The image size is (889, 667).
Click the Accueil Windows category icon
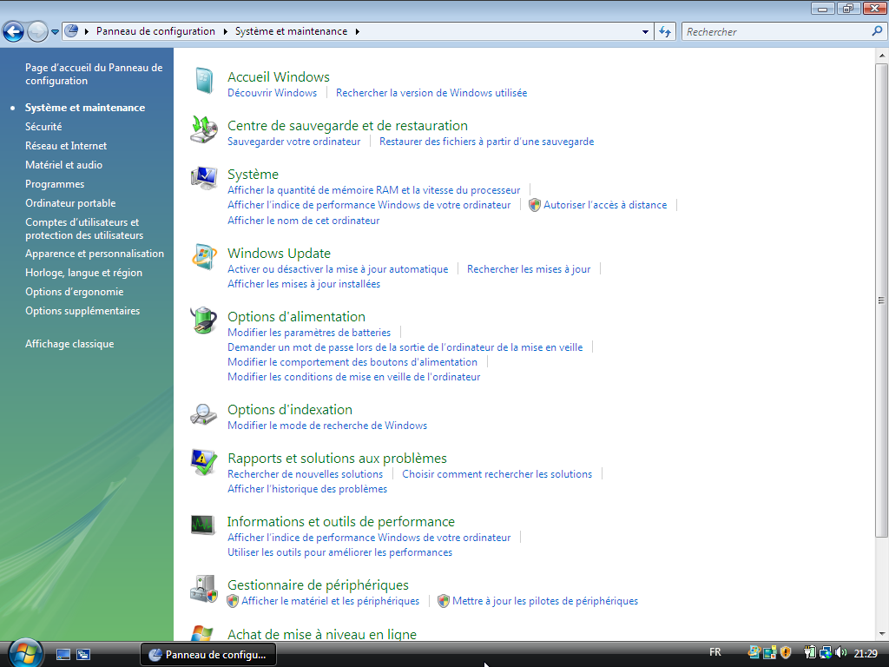pos(203,81)
